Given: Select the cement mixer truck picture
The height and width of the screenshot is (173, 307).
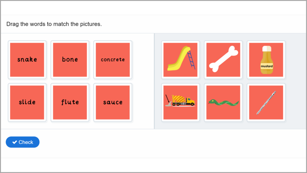Looking at the screenshot, I should point(180,102).
